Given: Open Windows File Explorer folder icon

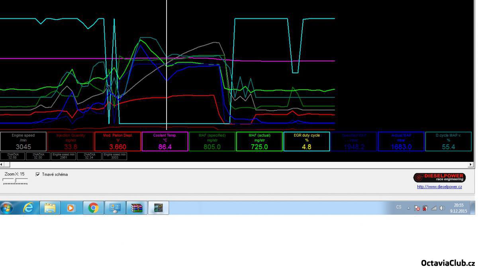Looking at the screenshot, I should [50, 208].
